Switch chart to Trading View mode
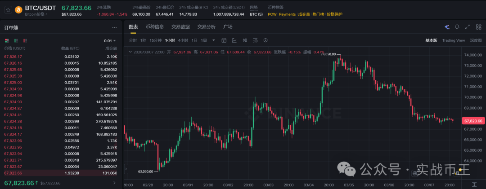 453,40
